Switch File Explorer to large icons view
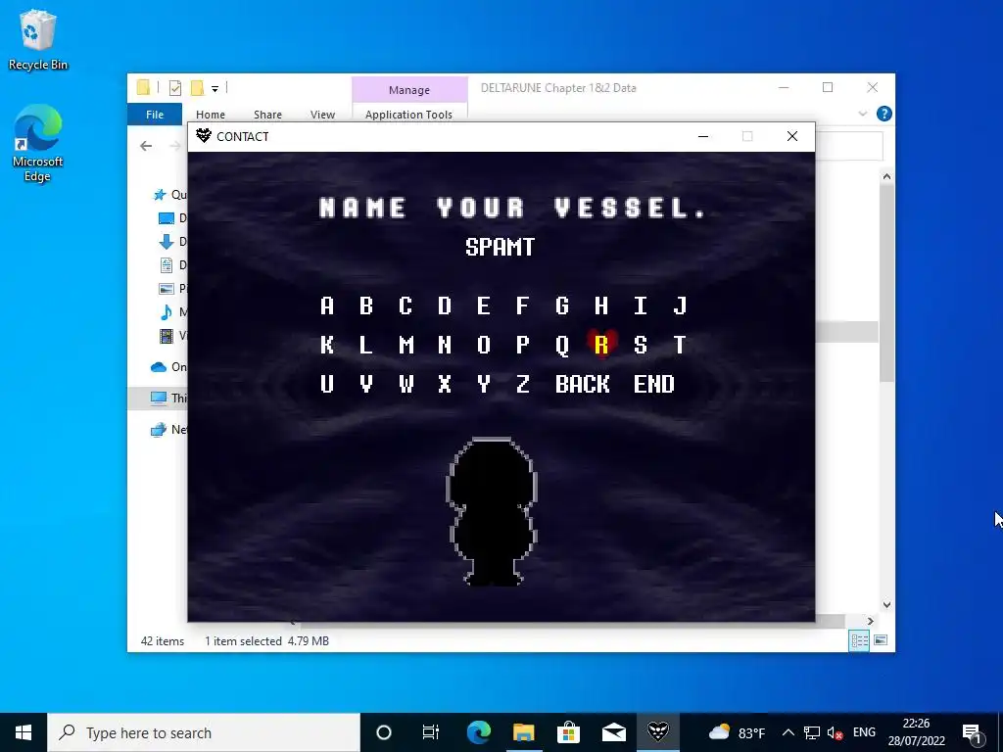Screen dimensions: 1003x752 coord(881,640)
